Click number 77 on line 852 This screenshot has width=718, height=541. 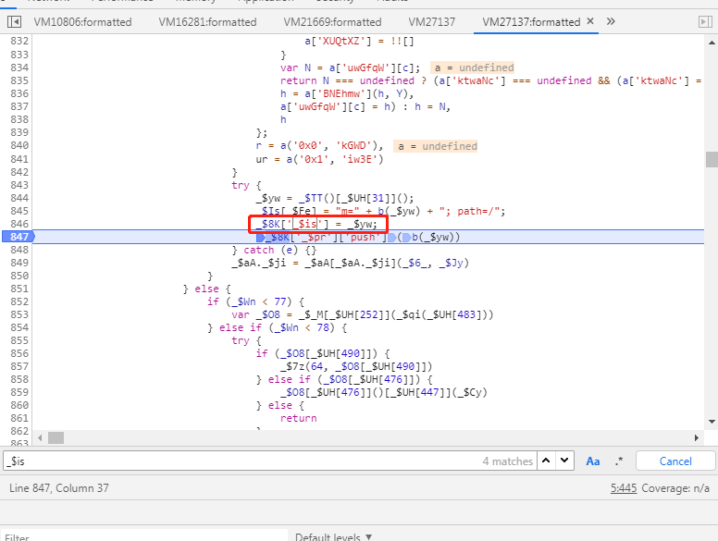tap(280, 301)
